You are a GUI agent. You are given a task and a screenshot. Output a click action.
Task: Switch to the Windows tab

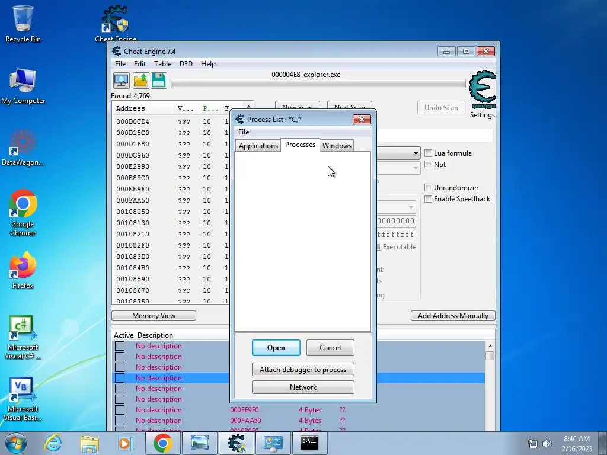click(337, 146)
